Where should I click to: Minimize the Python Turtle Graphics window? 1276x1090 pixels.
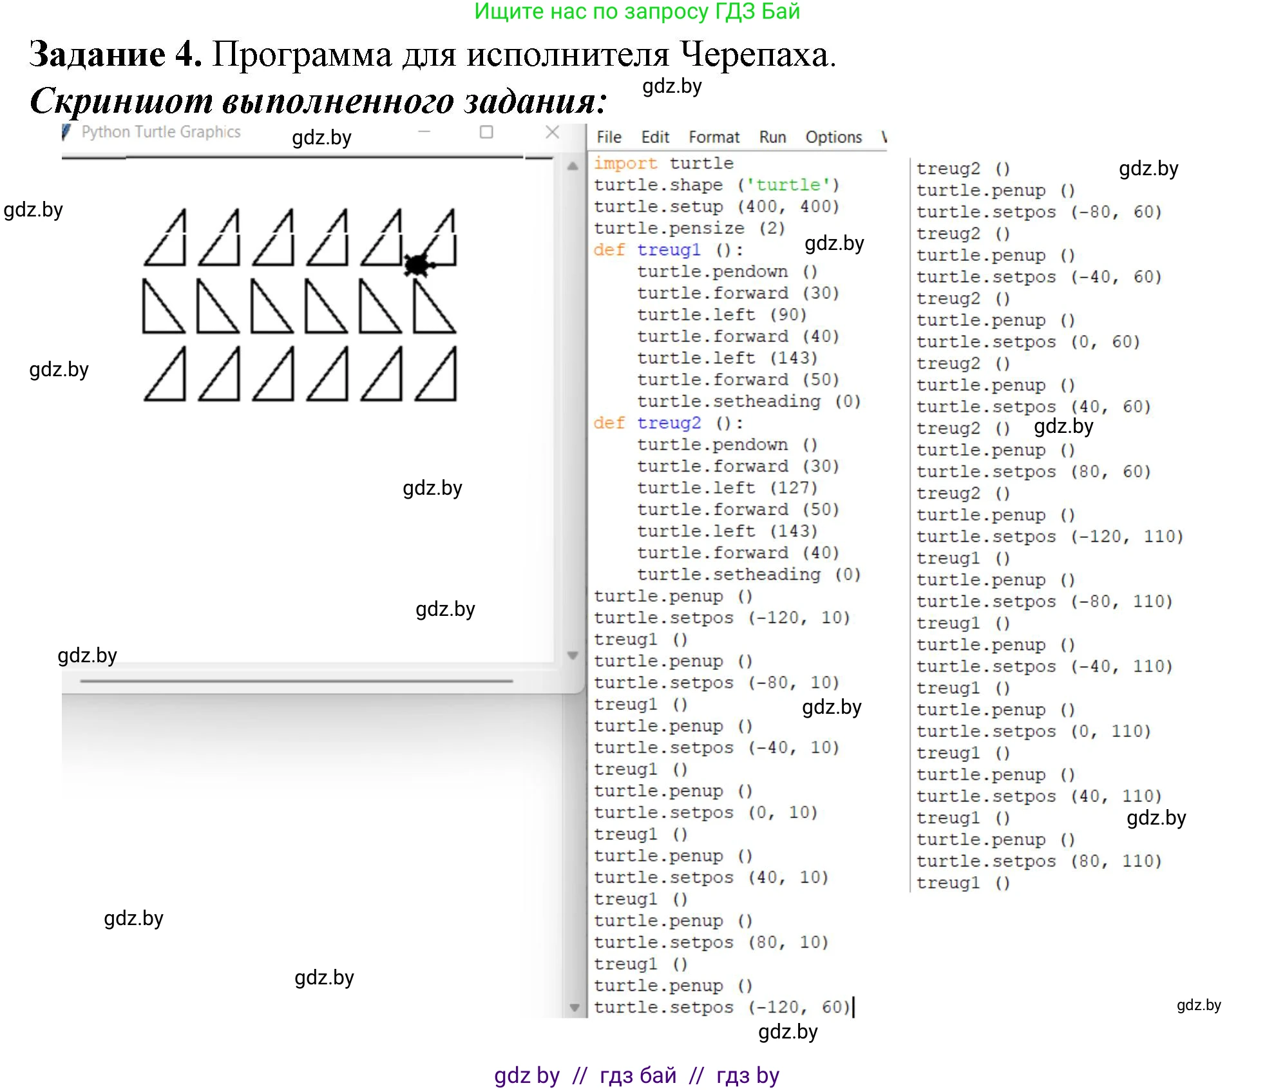point(424,132)
